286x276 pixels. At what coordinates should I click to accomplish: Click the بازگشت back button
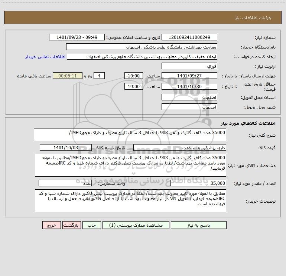(71, 225)
